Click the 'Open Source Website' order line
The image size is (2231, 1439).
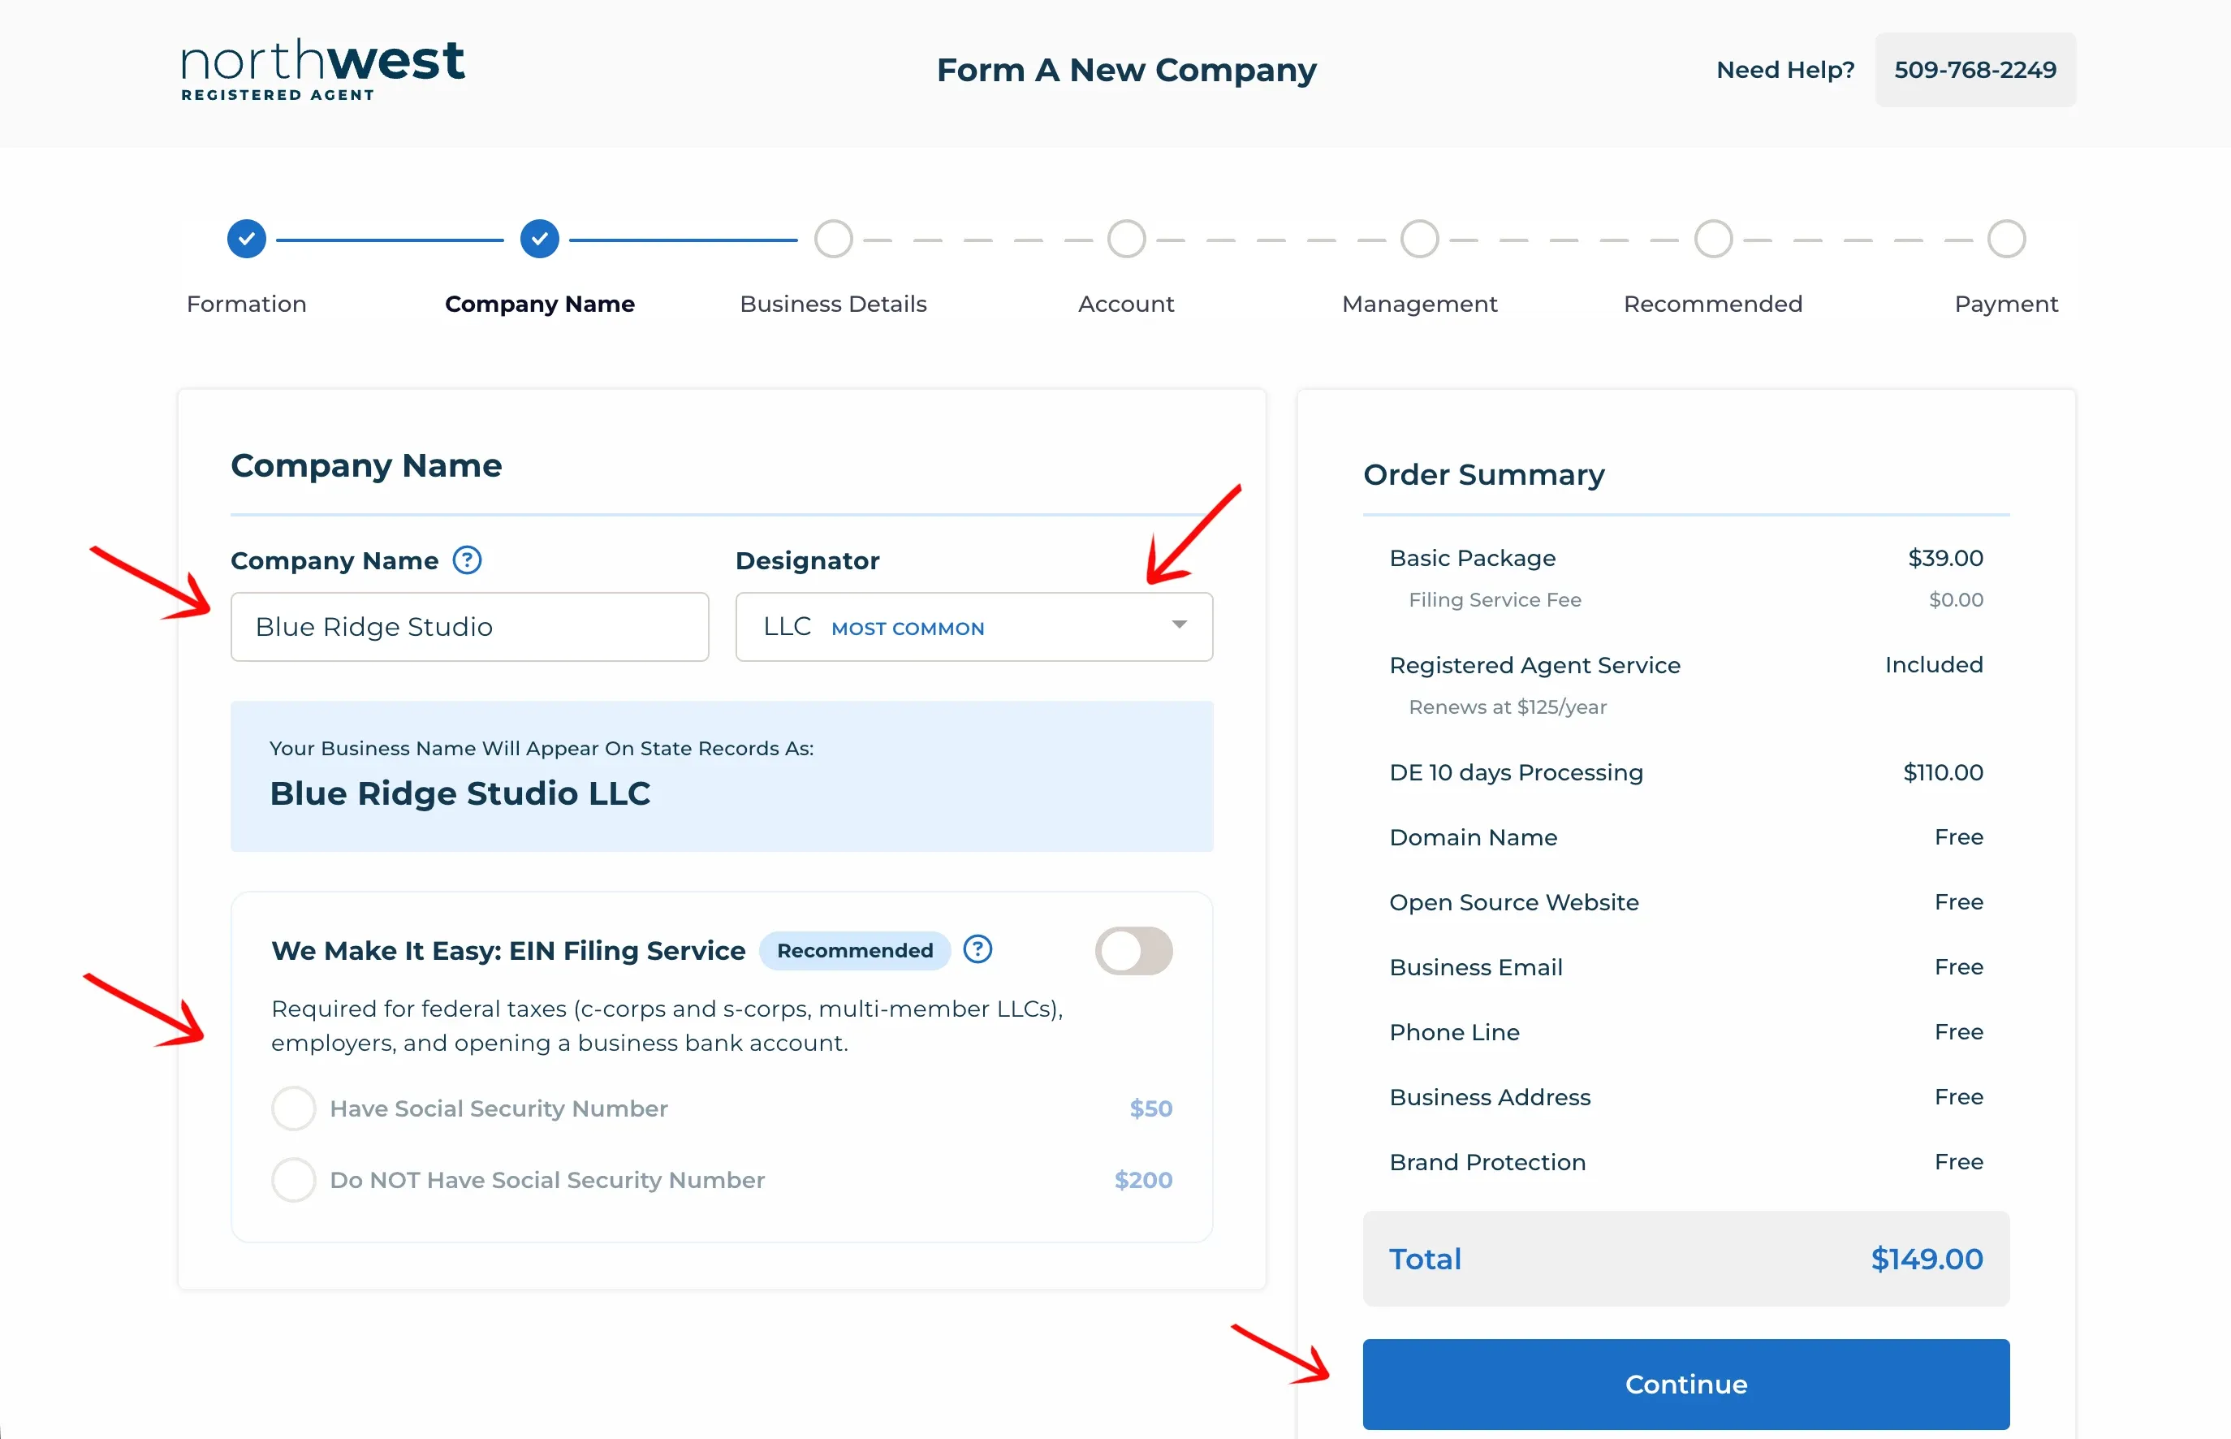pos(1513,903)
